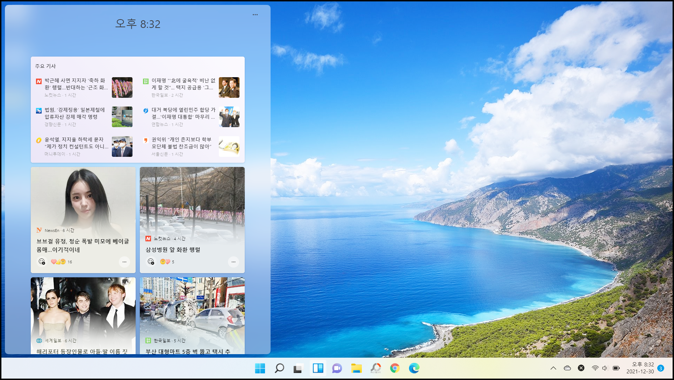Open more options on 브브걸 유정 card
This screenshot has height=380, width=674.
pyautogui.click(x=124, y=262)
